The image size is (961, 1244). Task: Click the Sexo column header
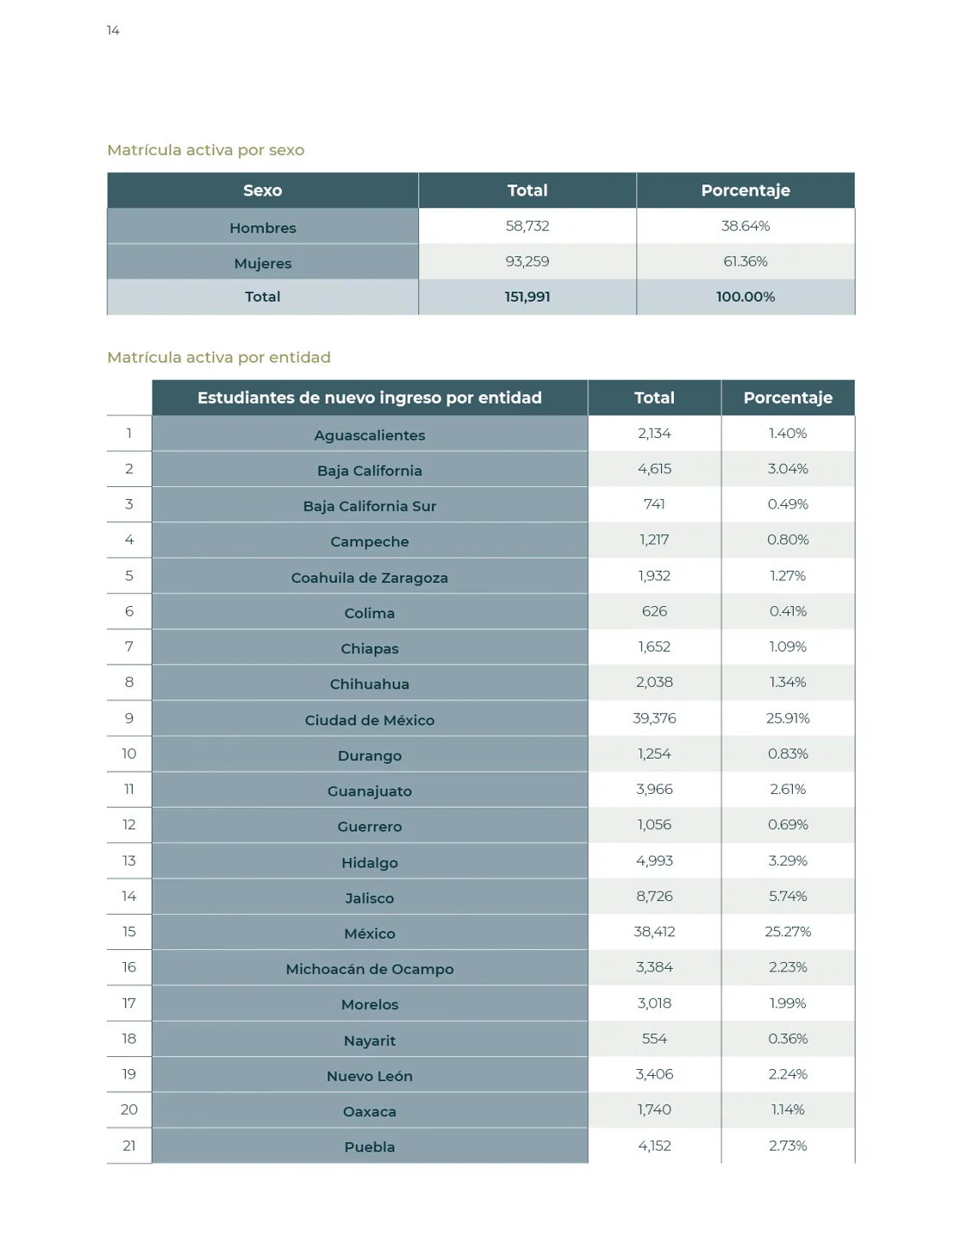(x=263, y=191)
